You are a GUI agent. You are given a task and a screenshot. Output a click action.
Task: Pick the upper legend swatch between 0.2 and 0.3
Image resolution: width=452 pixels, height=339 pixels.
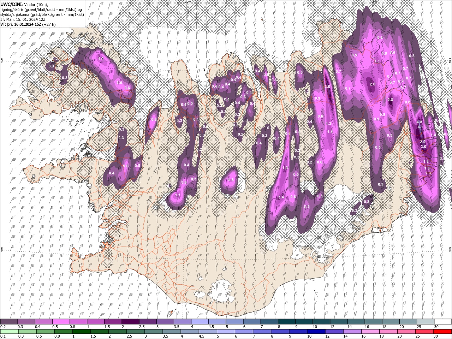point(9,322)
